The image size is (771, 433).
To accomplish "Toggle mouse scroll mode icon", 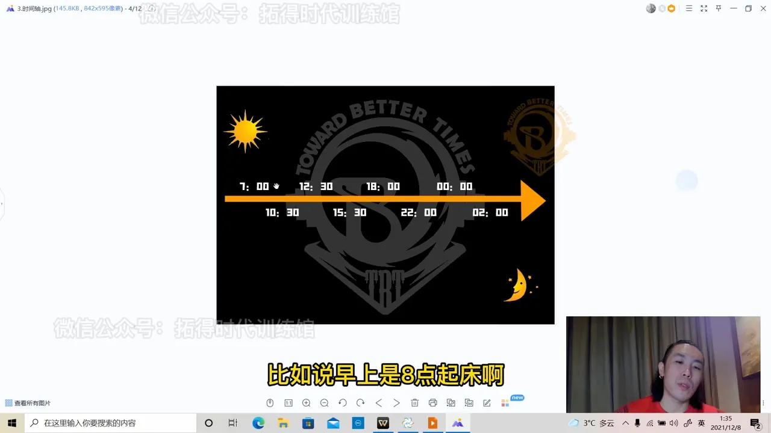I will tap(270, 403).
